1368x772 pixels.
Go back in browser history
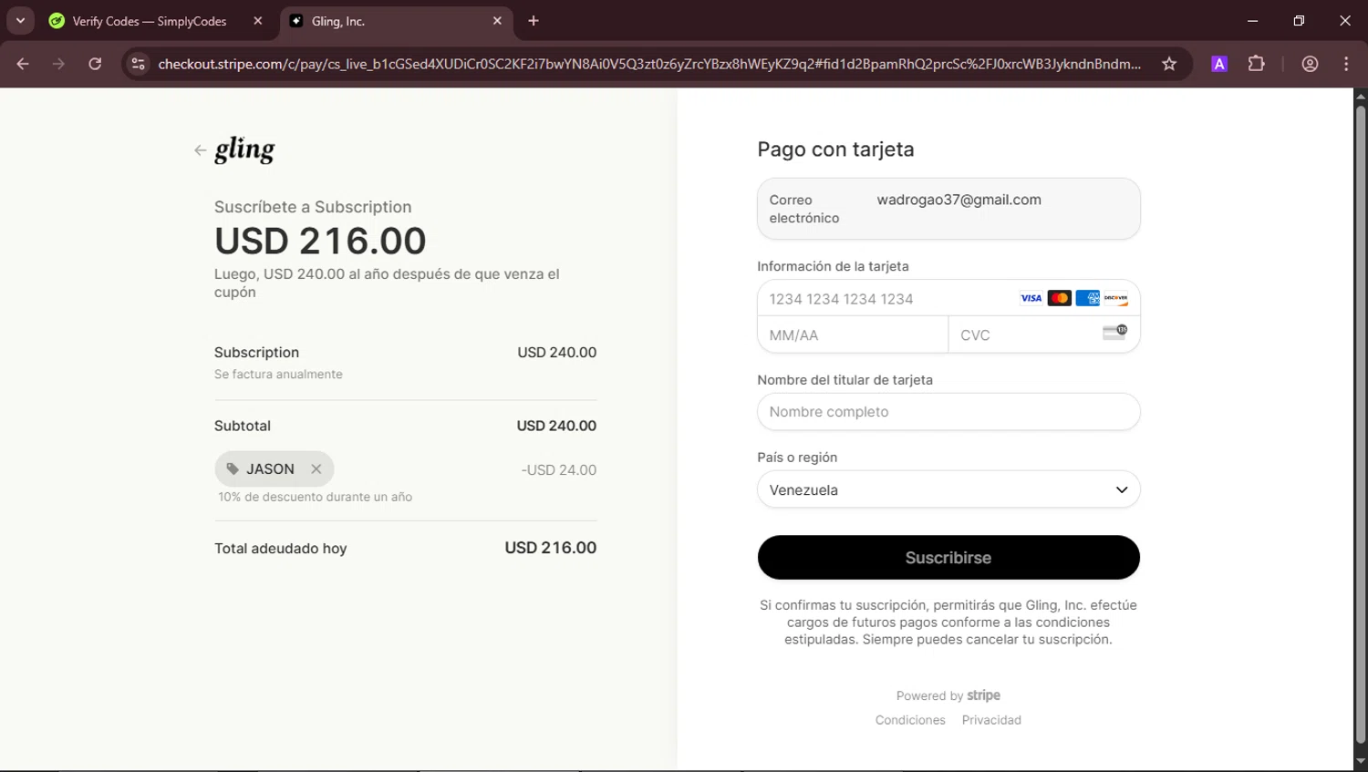click(23, 64)
